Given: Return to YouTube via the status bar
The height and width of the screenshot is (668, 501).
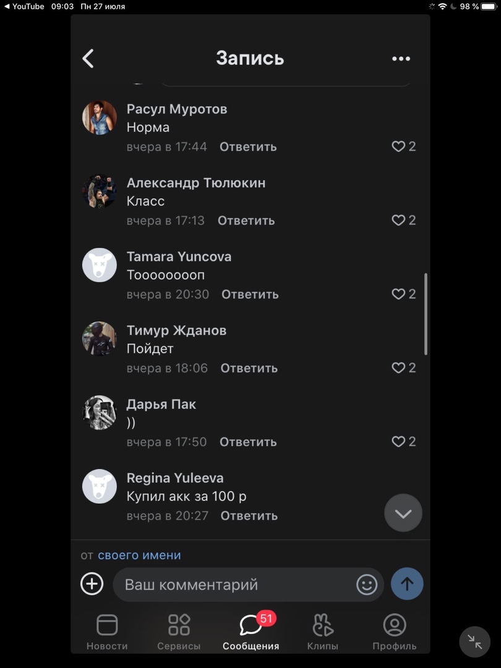Looking at the screenshot, I should point(25,6).
